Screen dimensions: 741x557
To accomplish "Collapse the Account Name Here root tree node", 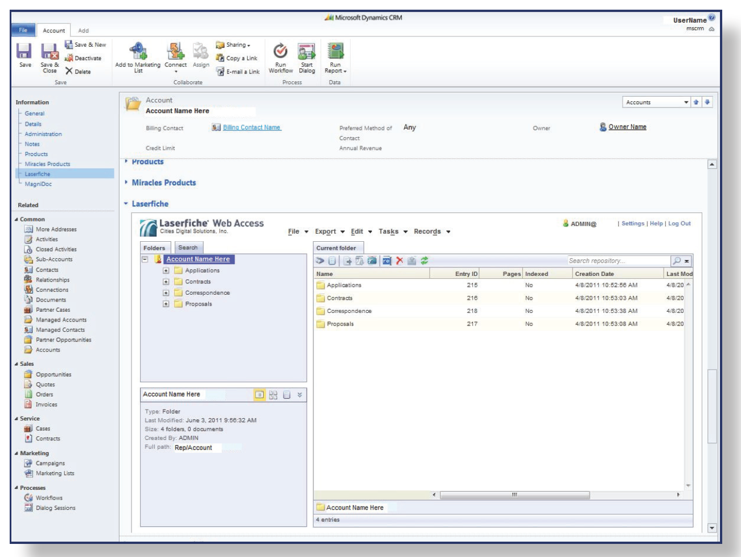I will click(x=145, y=259).
